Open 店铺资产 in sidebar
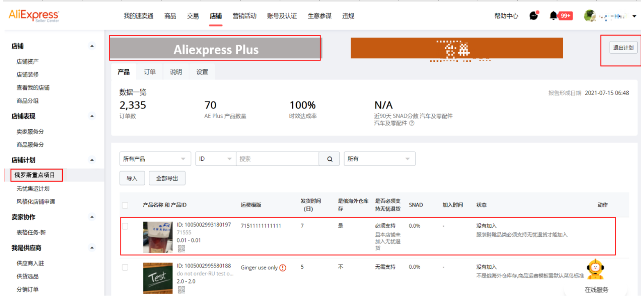The width and height of the screenshot is (641, 301). (27, 61)
